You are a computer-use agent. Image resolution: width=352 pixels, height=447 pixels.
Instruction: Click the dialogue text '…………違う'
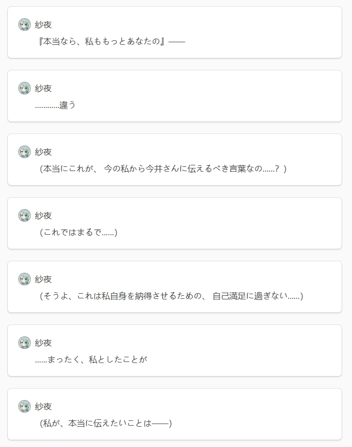point(55,105)
